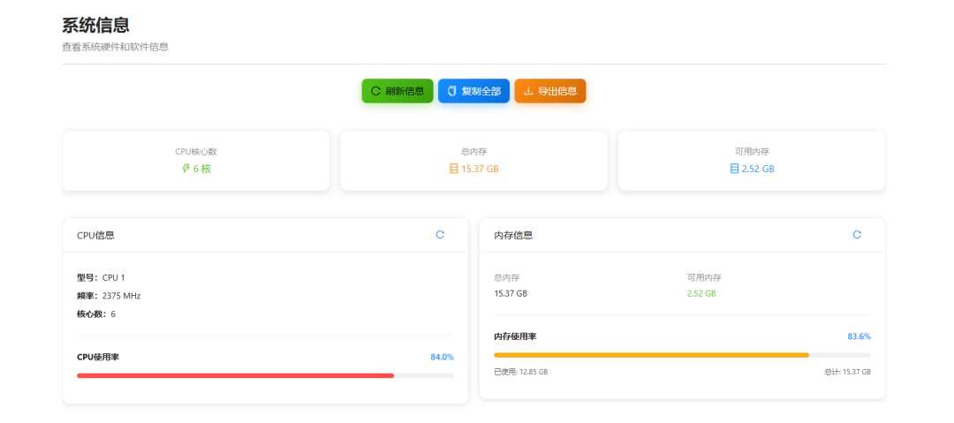Screen dimensions: 954x423
Task: Click the red CPU使用率 progress bar
Action: (265, 375)
